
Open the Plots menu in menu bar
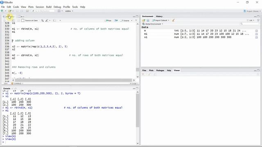31,7
